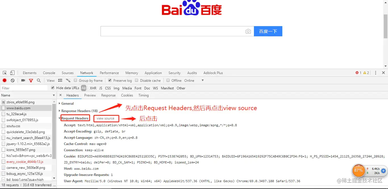Check the Offline checkbox
The height and width of the screenshot is (189, 388).
pyautogui.click(x=168, y=80)
